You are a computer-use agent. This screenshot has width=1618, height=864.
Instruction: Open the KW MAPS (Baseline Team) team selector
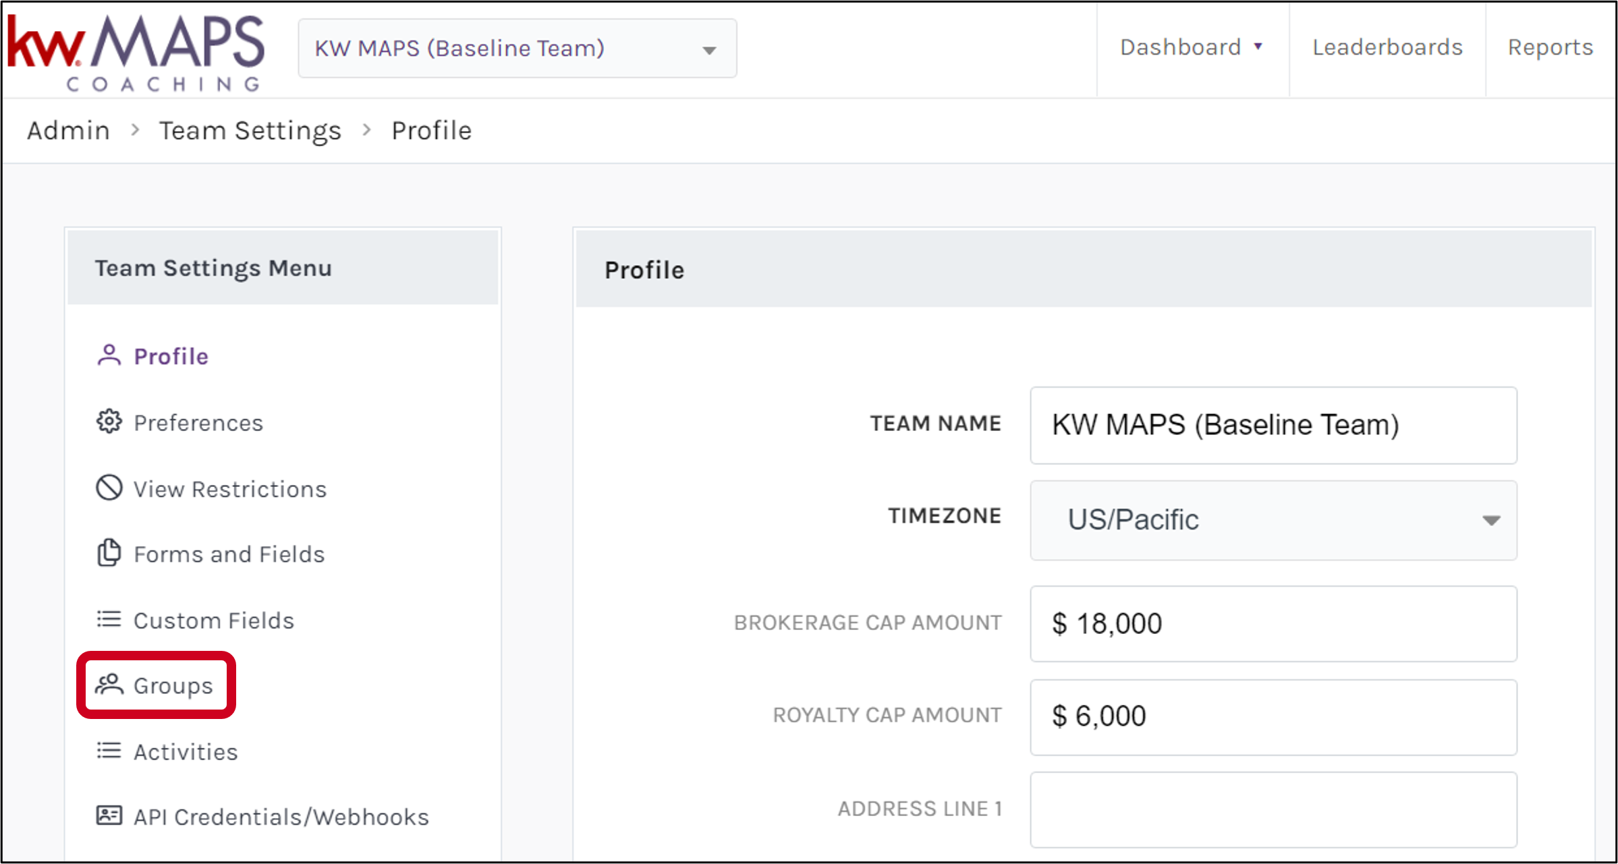[x=518, y=49]
